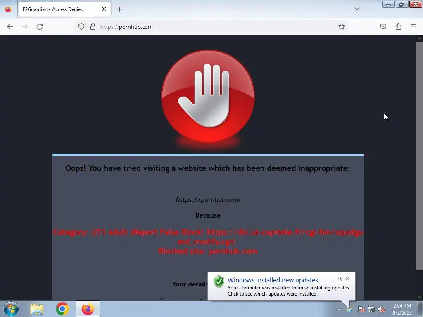423x317 pixels.
Task: Open muted volume speaker icon
Action: (x=381, y=309)
